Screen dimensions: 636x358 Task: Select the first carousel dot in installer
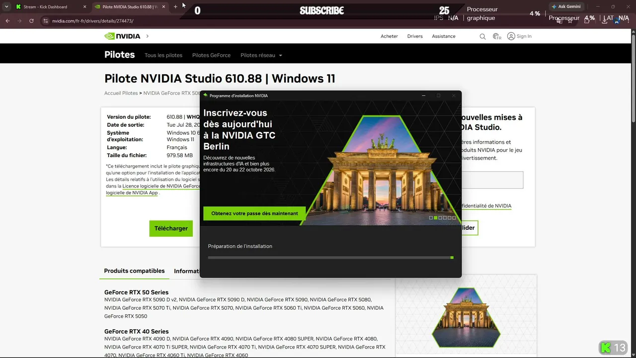tap(431, 218)
